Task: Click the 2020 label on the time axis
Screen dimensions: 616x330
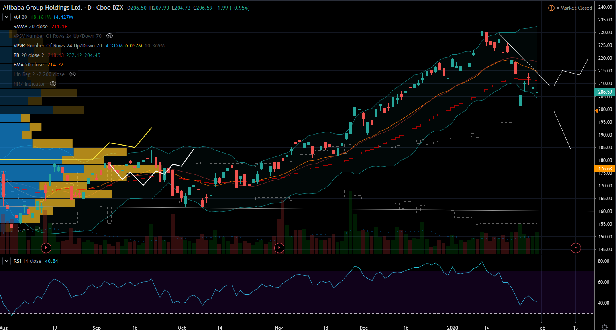Action: (453, 328)
